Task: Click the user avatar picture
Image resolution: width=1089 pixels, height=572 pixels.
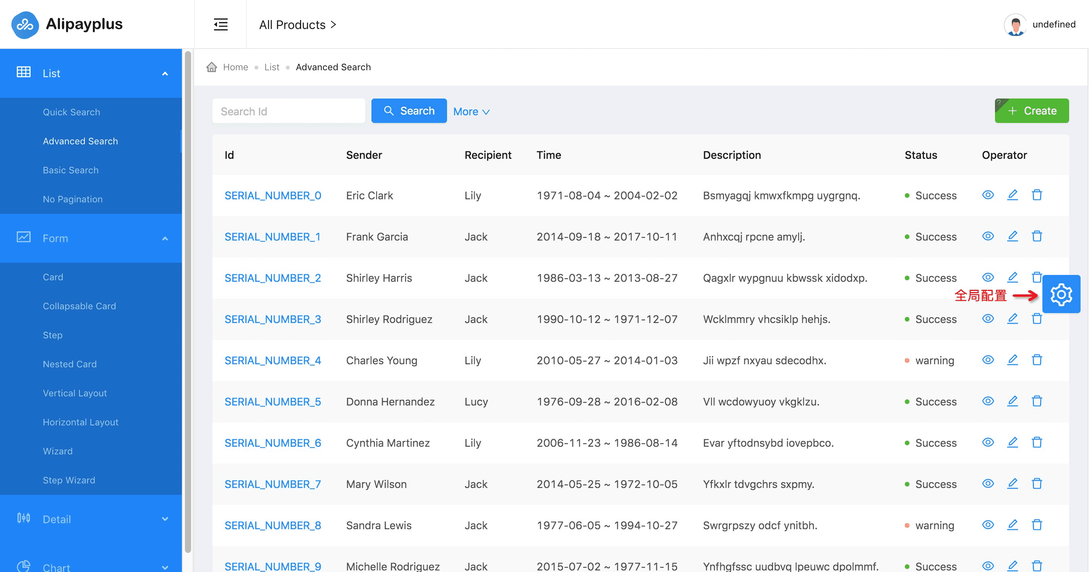Action: coord(1014,24)
